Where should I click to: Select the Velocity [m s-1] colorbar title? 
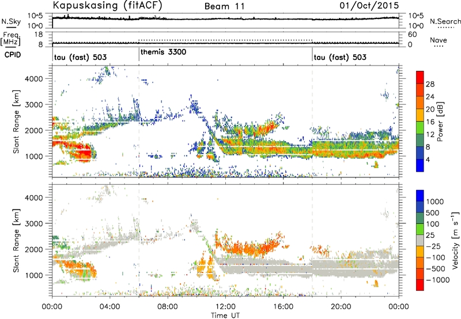455,240
